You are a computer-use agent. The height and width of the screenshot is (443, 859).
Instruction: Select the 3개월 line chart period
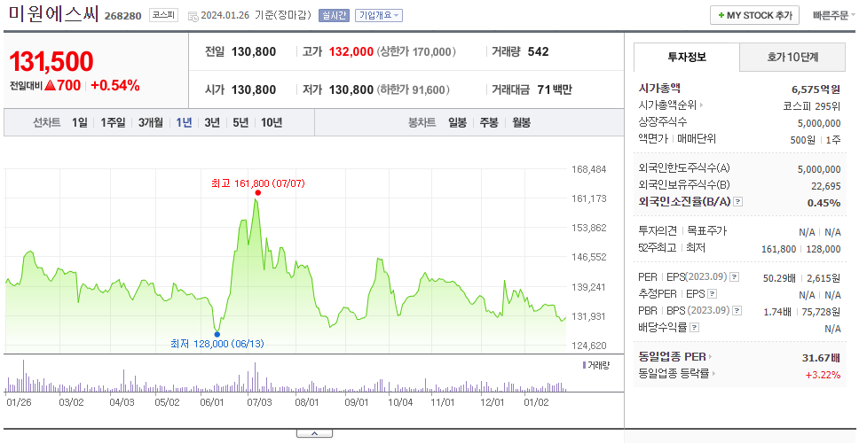coord(151,122)
